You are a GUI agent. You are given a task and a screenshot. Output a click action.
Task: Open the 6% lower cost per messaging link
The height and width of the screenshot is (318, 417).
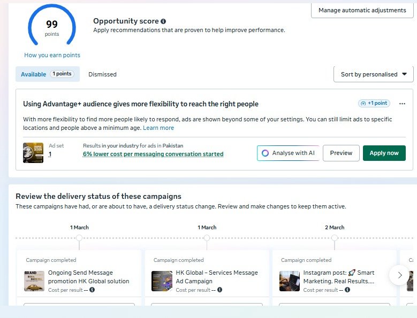pyautogui.click(x=153, y=154)
